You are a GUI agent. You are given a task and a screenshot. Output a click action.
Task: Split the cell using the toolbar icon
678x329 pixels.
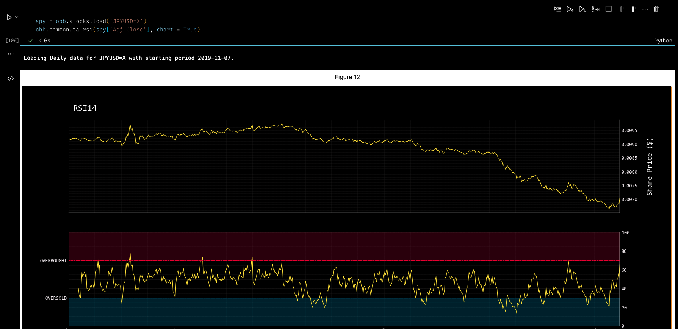point(609,9)
